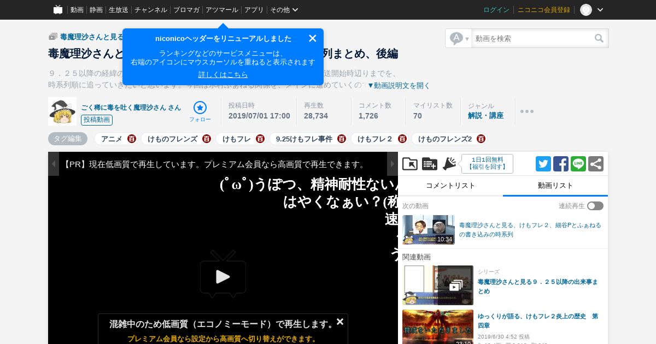Open アプリ header link
This screenshot has width=656, height=344.
[x=254, y=10]
